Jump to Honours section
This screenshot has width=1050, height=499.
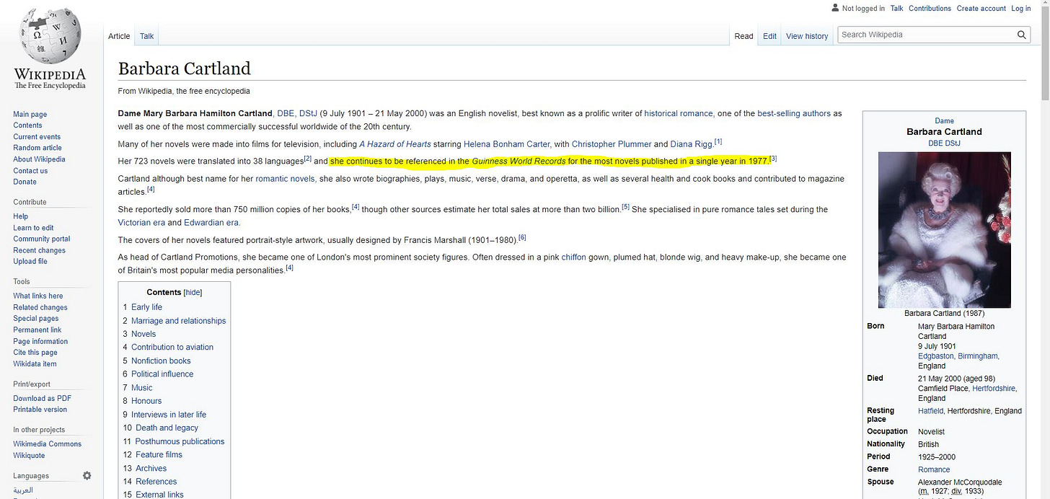[146, 401]
